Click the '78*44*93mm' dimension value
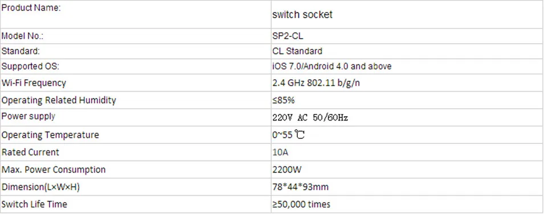Screen dimensions: 544x214 tap(300, 187)
